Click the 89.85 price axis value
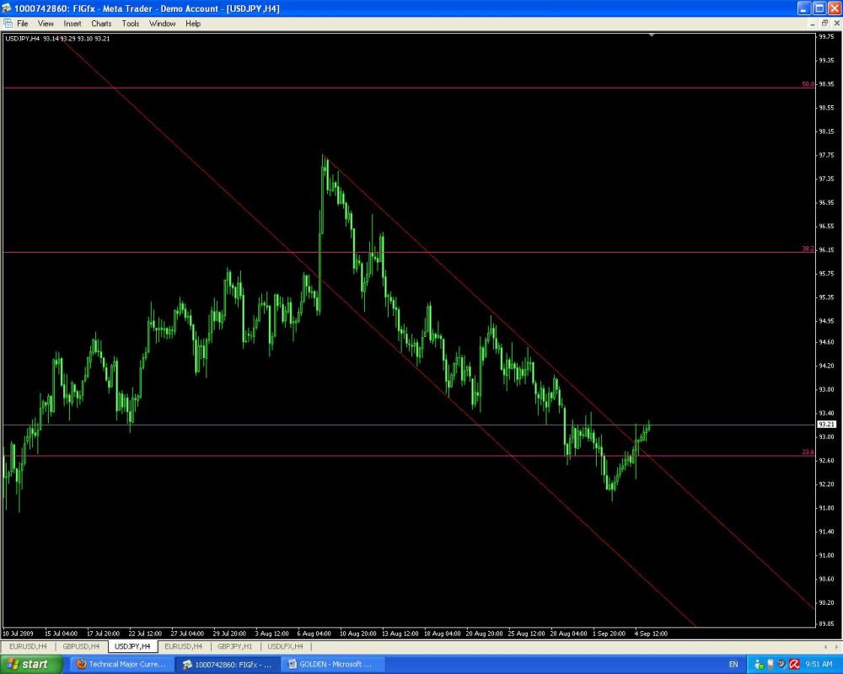The width and height of the screenshot is (843, 674). click(826, 624)
